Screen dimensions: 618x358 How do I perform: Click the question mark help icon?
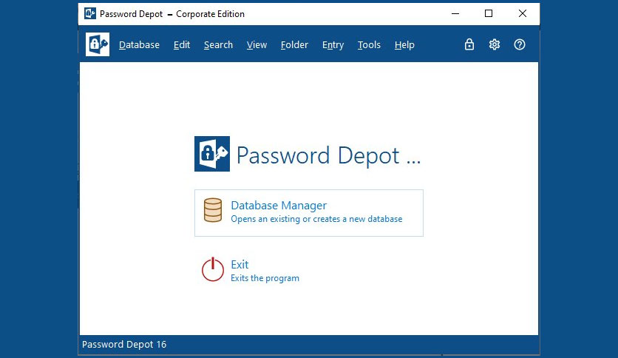520,44
